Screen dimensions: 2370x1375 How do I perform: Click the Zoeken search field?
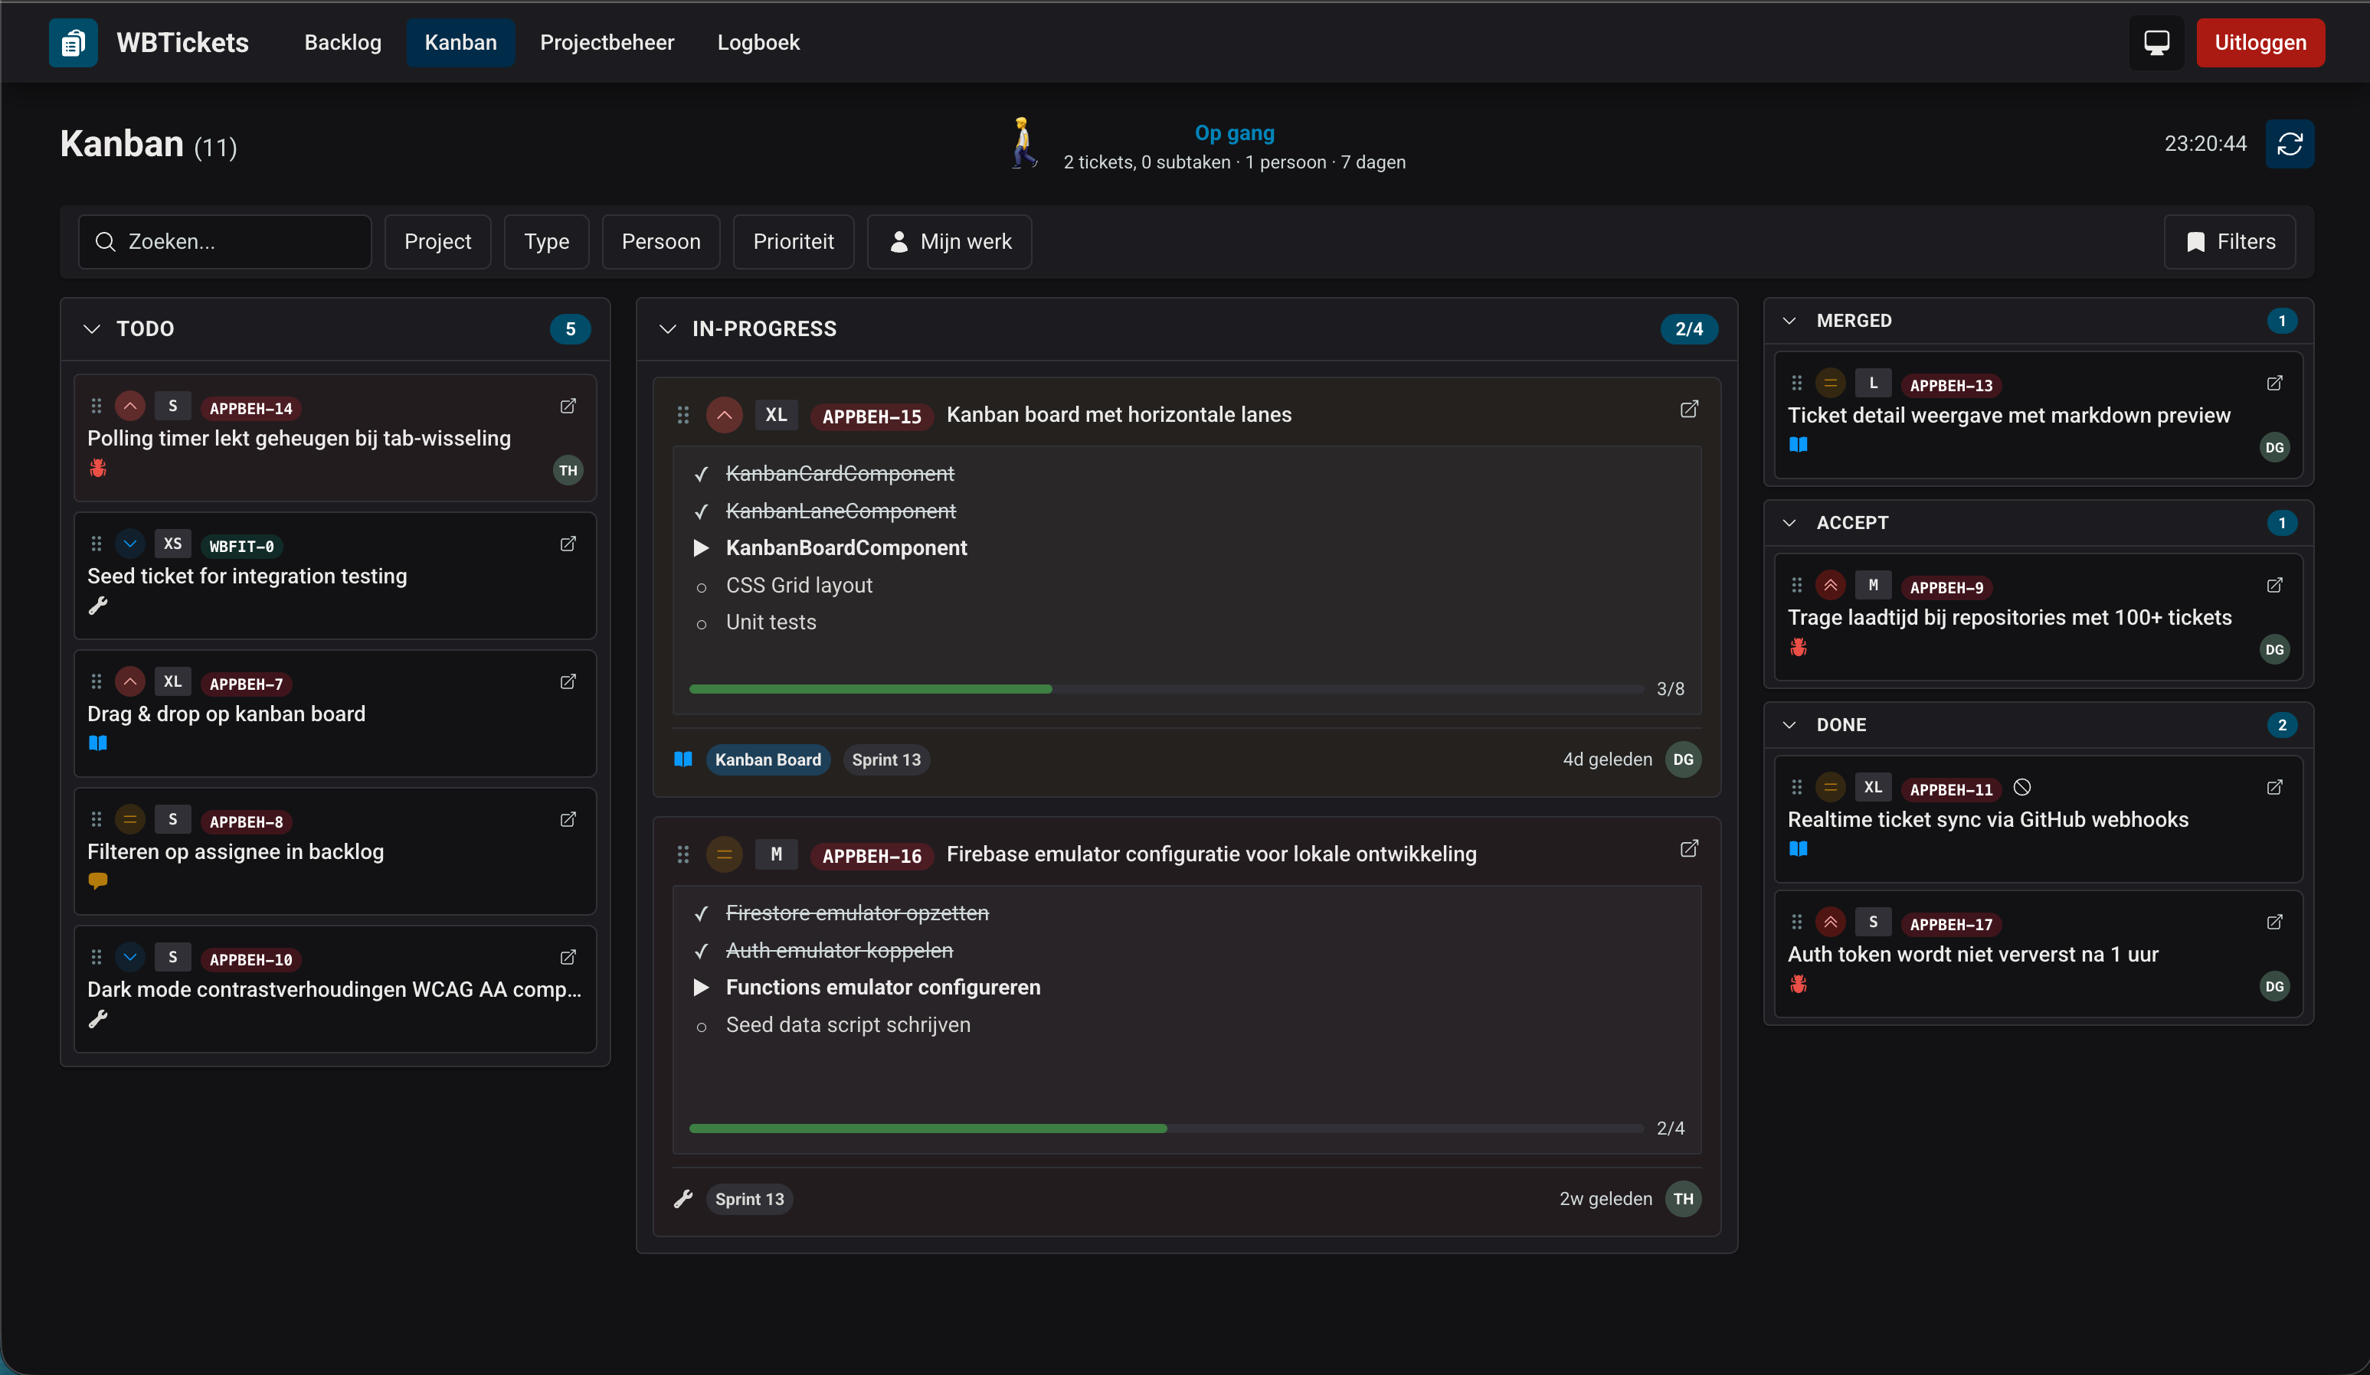click(x=224, y=241)
